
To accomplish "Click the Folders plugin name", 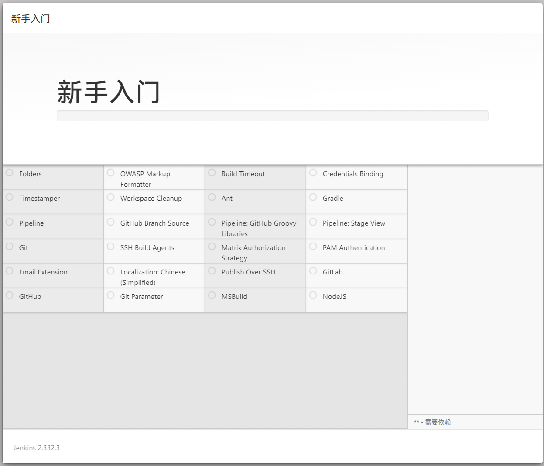I will (31, 174).
